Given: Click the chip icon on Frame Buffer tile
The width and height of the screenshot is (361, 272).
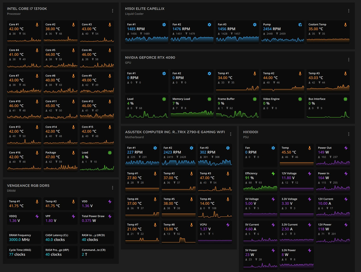Looking at the screenshot, I should coord(254,99).
